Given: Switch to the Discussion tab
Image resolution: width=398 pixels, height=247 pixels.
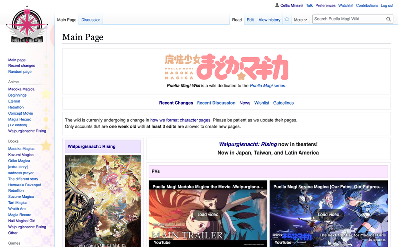Looking at the screenshot, I should [91, 20].
